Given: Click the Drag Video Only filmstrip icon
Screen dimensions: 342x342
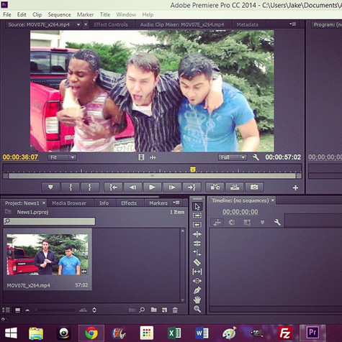Looking at the screenshot, I should coord(141,157).
